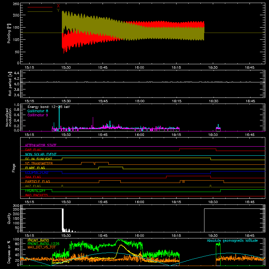Click the PARTICLE_FLAG label

coord(38,181)
